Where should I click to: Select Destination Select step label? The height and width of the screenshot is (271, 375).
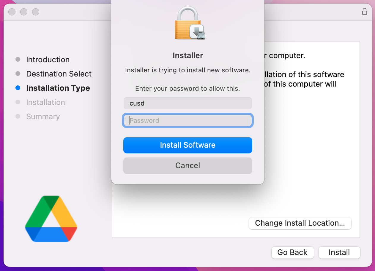point(59,74)
